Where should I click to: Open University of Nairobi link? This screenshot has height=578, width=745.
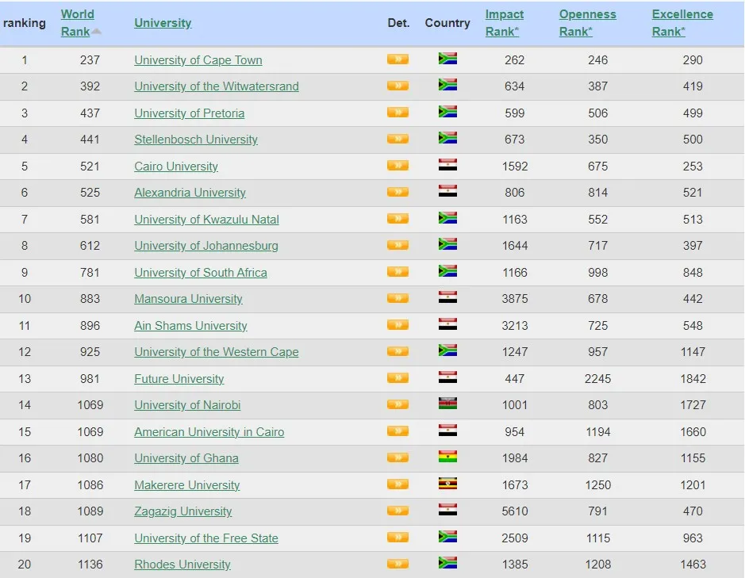[x=187, y=406]
